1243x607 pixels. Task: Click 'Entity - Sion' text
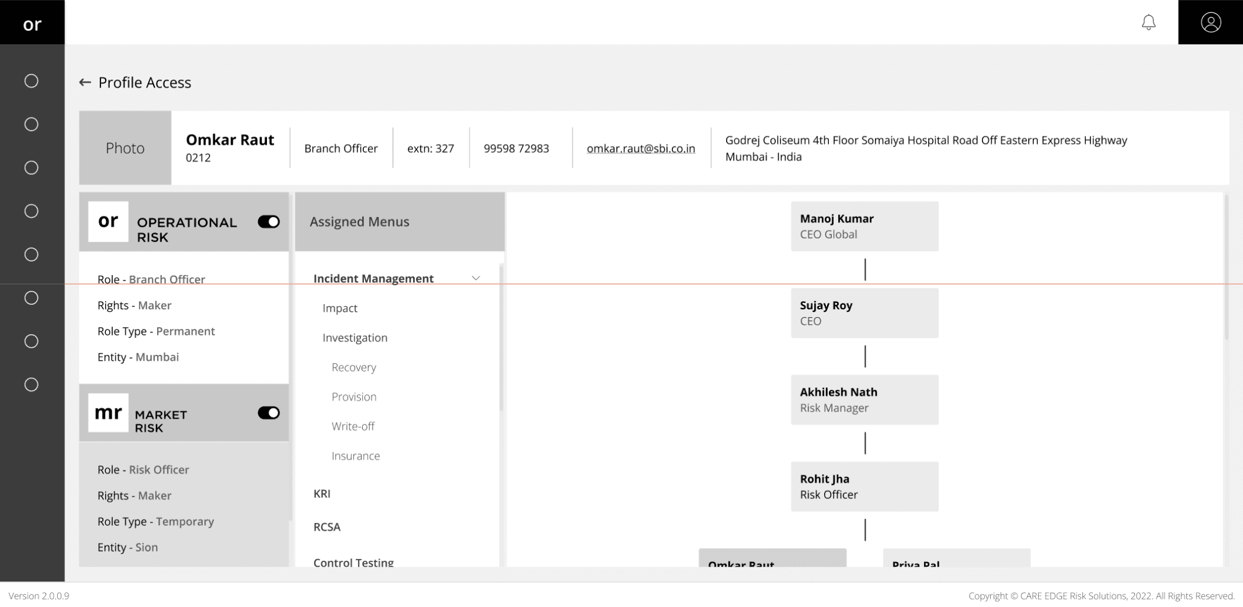(x=128, y=547)
